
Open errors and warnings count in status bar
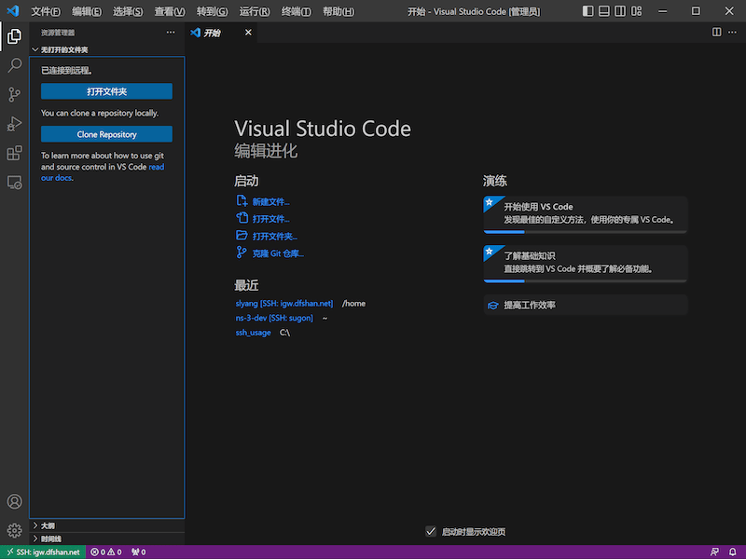106,552
